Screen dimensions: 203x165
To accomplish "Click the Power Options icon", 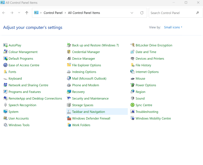I will [132, 85].
